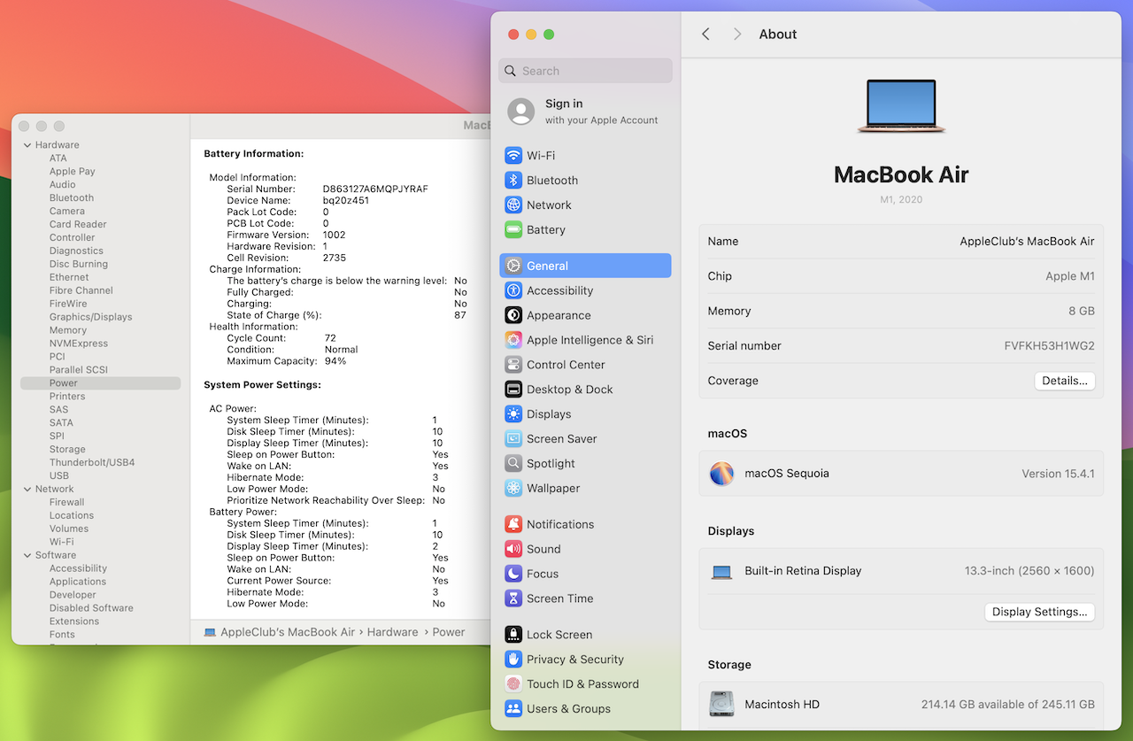Click the System Settings search field
The height and width of the screenshot is (741, 1133).
[585, 71]
